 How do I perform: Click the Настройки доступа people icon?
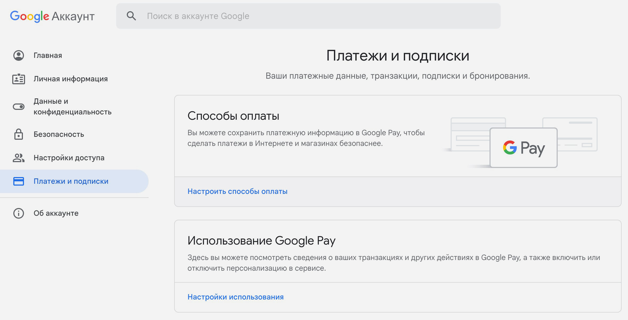19,158
